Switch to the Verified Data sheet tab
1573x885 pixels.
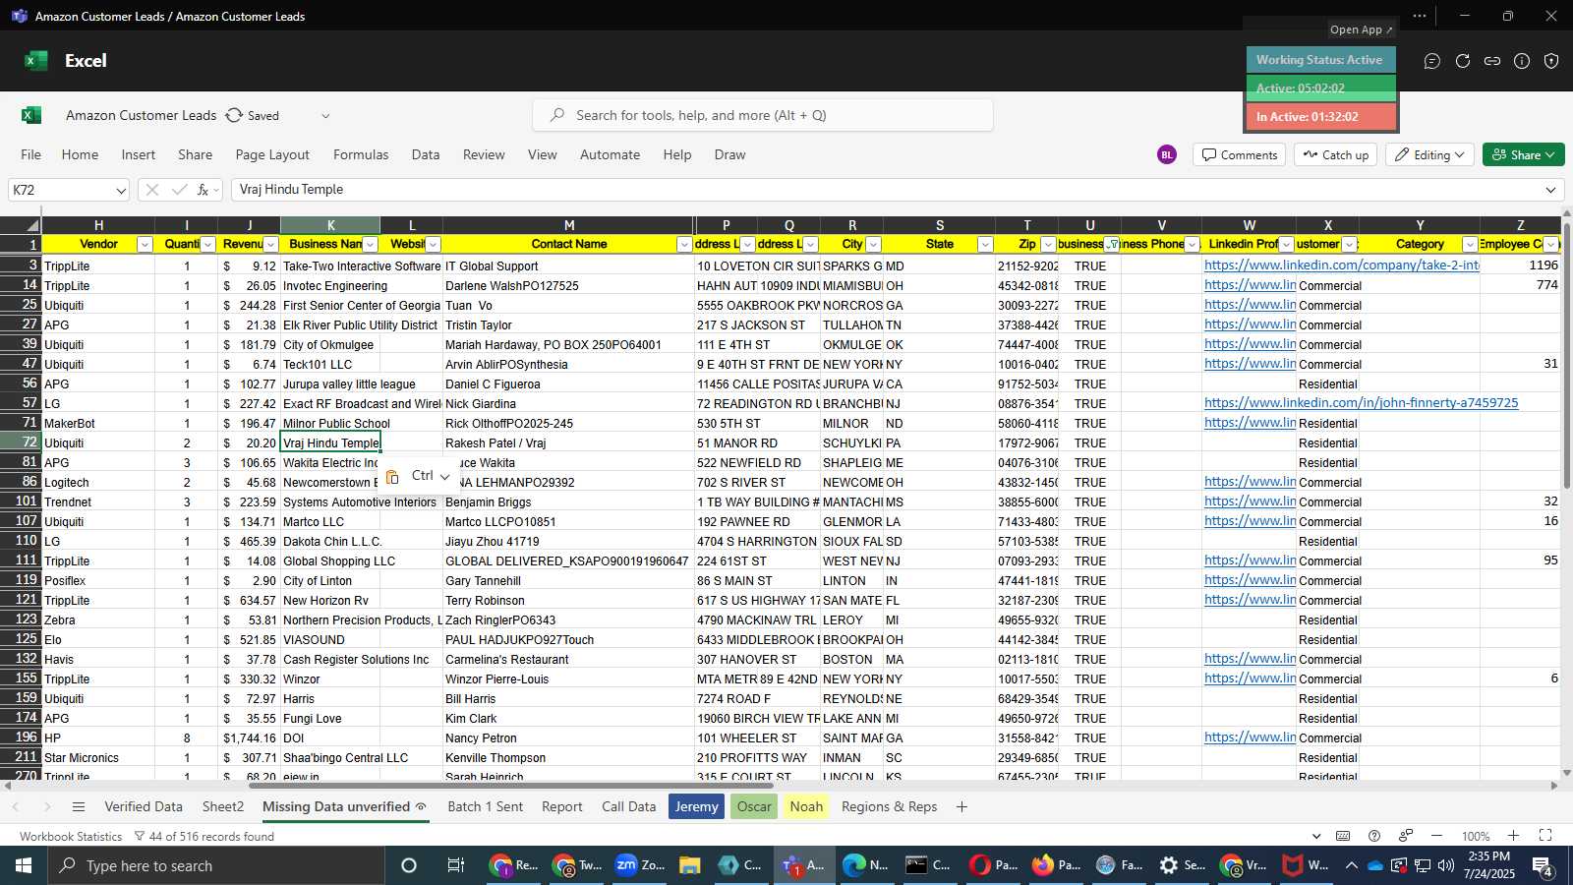coord(144,807)
